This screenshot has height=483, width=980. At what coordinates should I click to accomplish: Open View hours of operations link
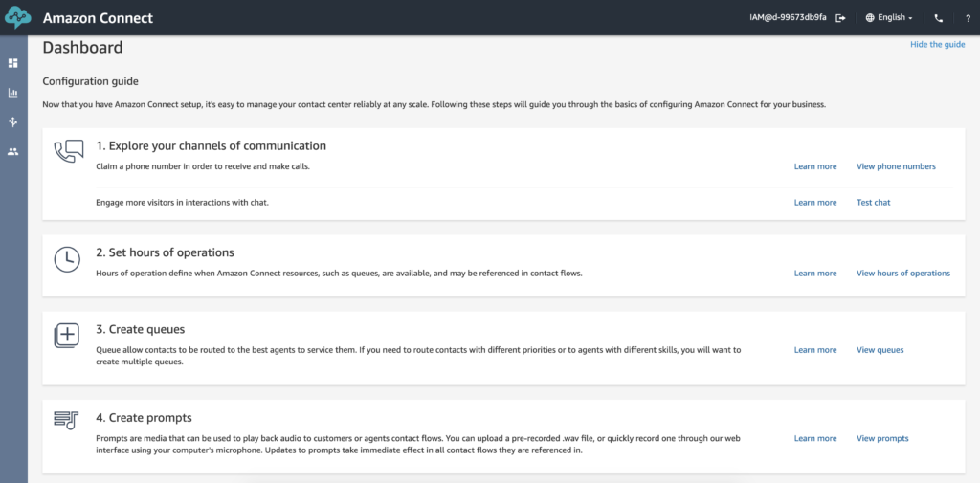(903, 273)
